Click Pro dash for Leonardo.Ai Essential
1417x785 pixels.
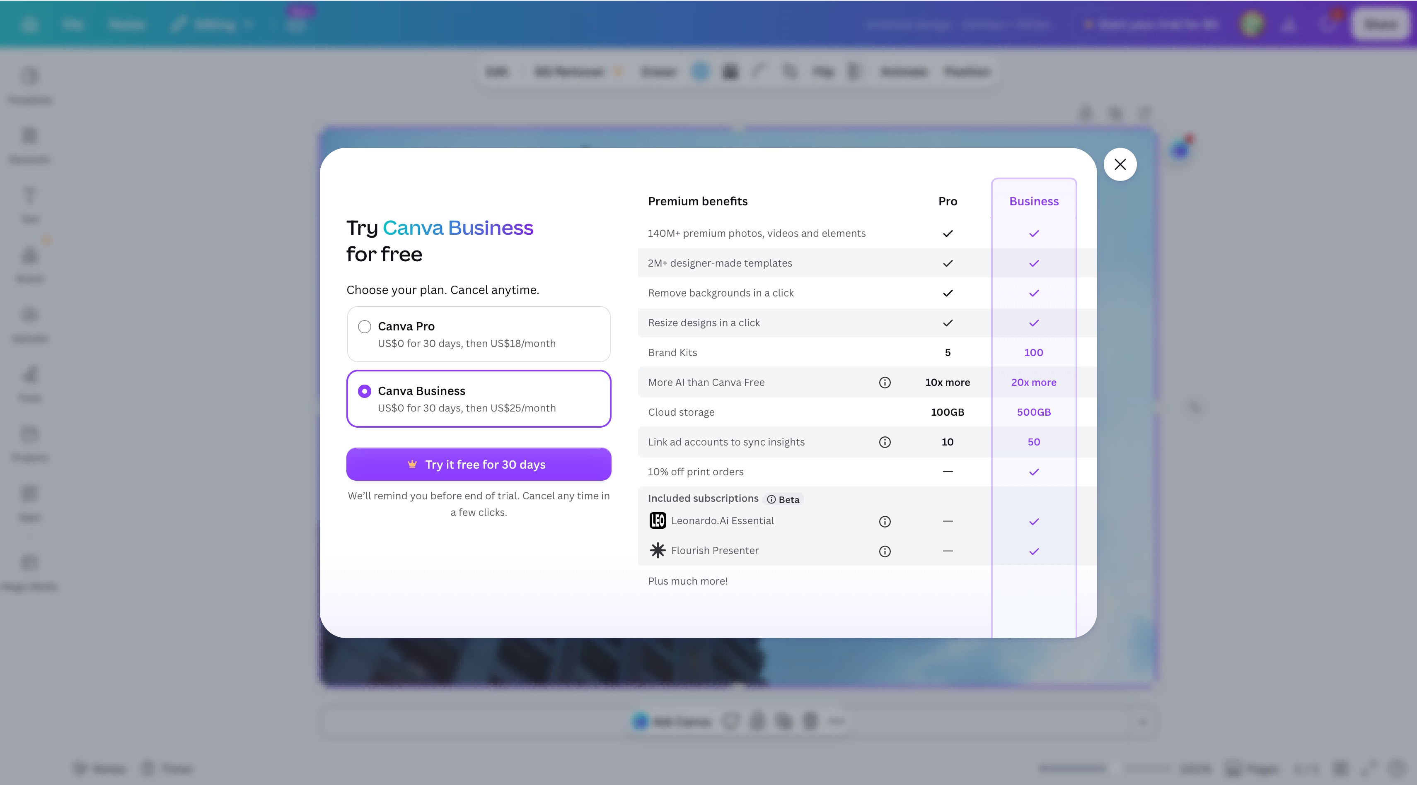coord(947,521)
